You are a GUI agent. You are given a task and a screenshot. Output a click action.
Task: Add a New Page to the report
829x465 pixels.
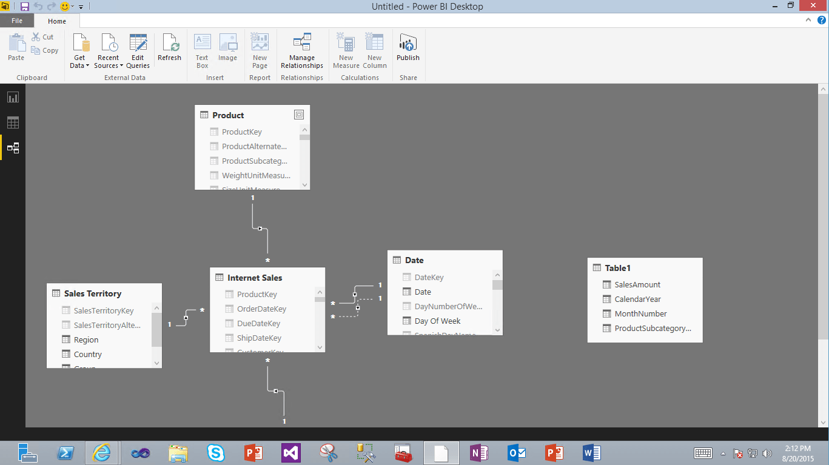(x=260, y=51)
